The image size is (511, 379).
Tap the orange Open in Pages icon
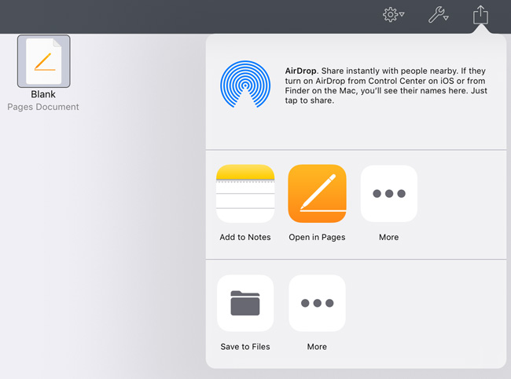tap(317, 193)
